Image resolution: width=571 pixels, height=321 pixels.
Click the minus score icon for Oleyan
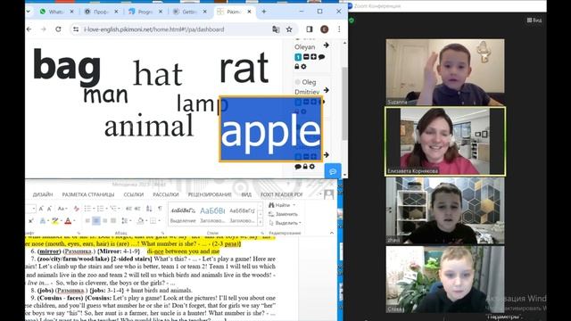coord(306,57)
